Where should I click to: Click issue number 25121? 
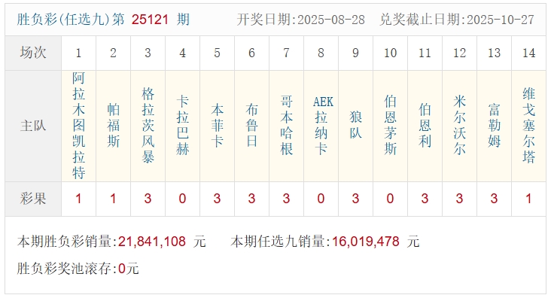point(150,20)
